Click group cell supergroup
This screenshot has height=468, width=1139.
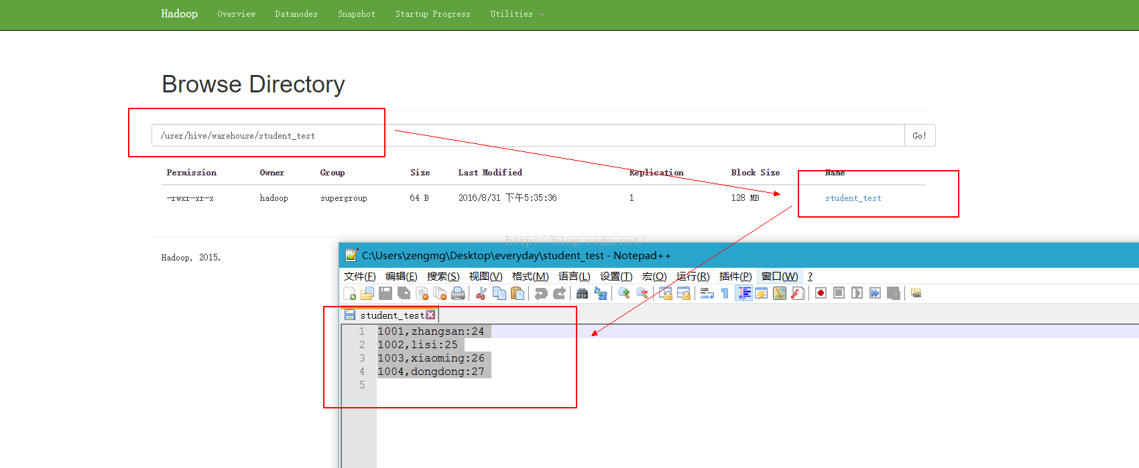pyautogui.click(x=343, y=198)
